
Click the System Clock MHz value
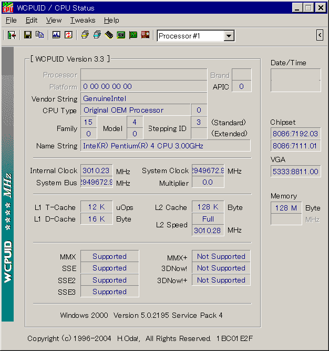pyautogui.click(x=208, y=171)
